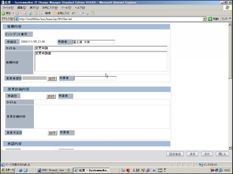Click the インシデント番号 label
Screen dimensions: 233x174
click(19, 34)
